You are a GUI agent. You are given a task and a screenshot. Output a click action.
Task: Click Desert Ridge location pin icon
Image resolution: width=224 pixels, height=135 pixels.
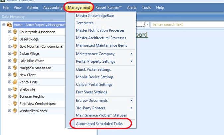pyautogui.click(x=15, y=39)
